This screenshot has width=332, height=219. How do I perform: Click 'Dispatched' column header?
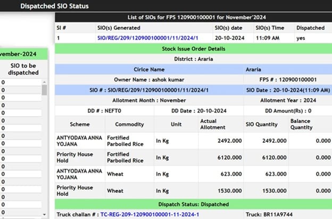point(310,28)
